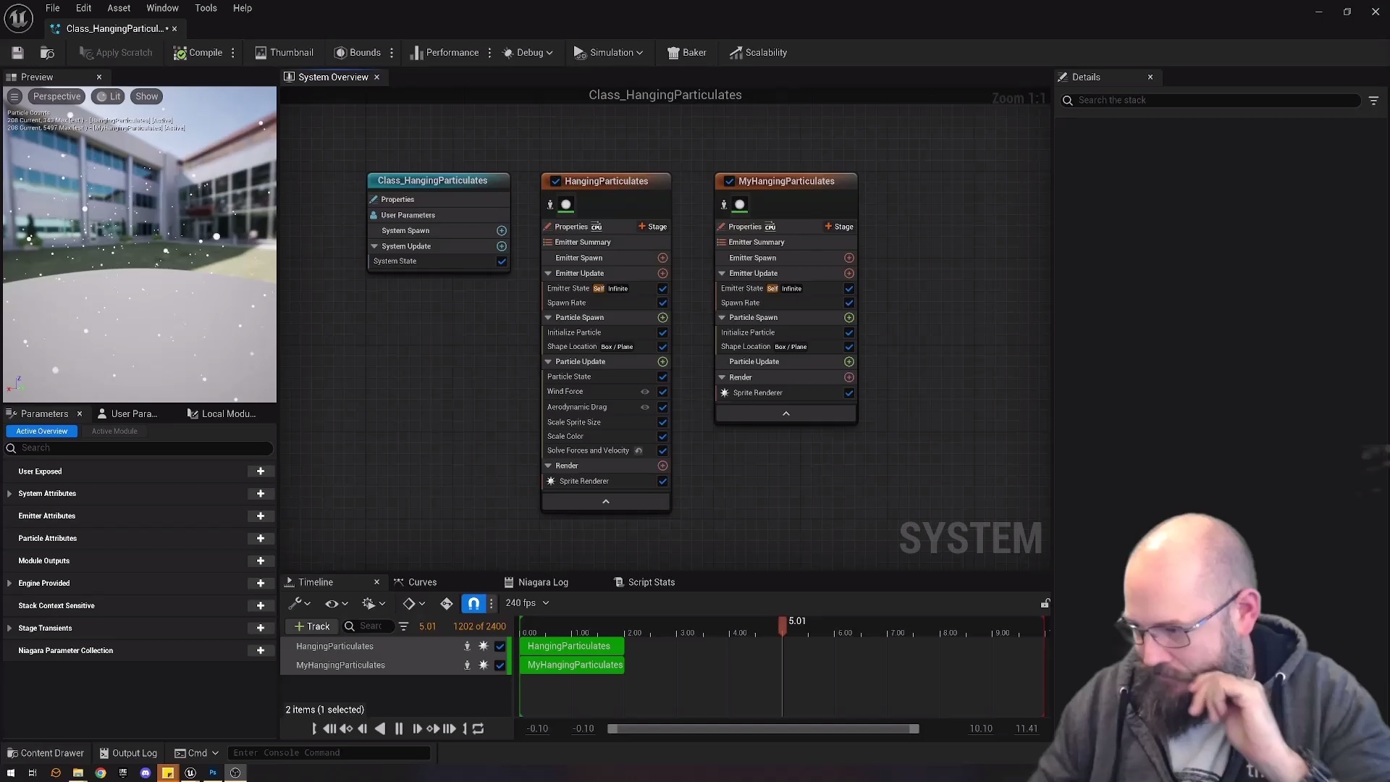The height and width of the screenshot is (782, 1390).
Task: Collapse HangingParticulates Emitter Update section
Action: coord(548,274)
